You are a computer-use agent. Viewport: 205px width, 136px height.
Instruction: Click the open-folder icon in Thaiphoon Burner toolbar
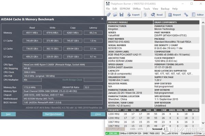[x=115, y=15]
